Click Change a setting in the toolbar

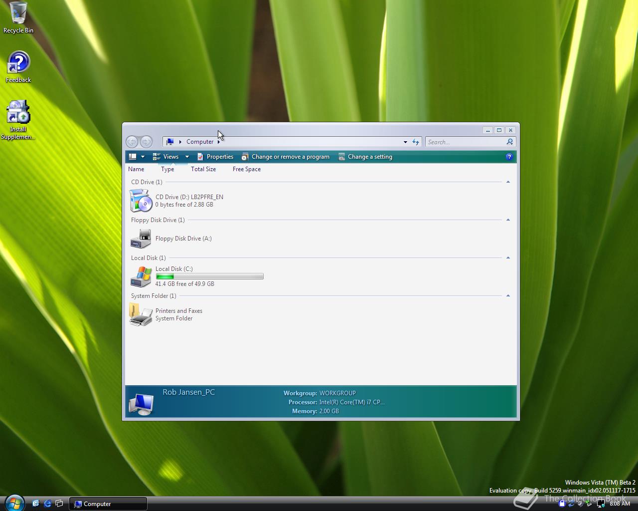click(x=365, y=157)
